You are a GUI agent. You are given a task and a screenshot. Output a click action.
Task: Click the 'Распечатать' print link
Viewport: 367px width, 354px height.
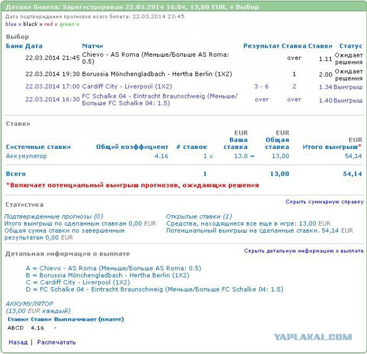tap(56, 342)
